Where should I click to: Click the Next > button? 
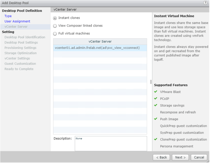coord(180,157)
